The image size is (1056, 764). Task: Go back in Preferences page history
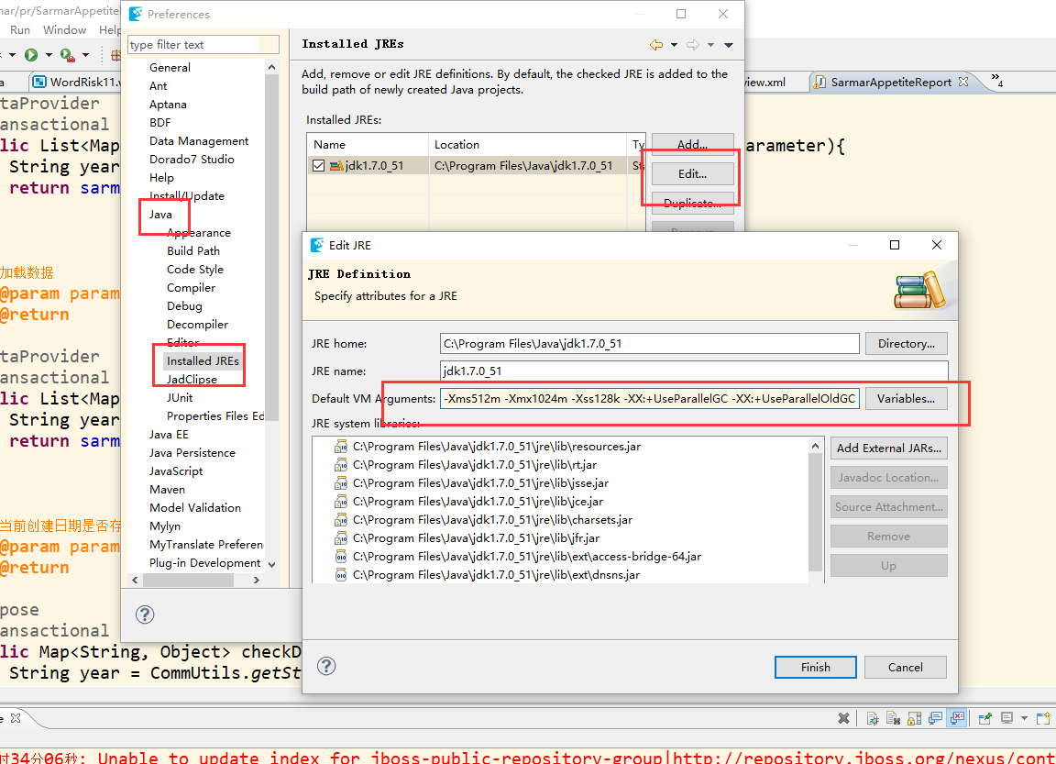click(x=656, y=44)
